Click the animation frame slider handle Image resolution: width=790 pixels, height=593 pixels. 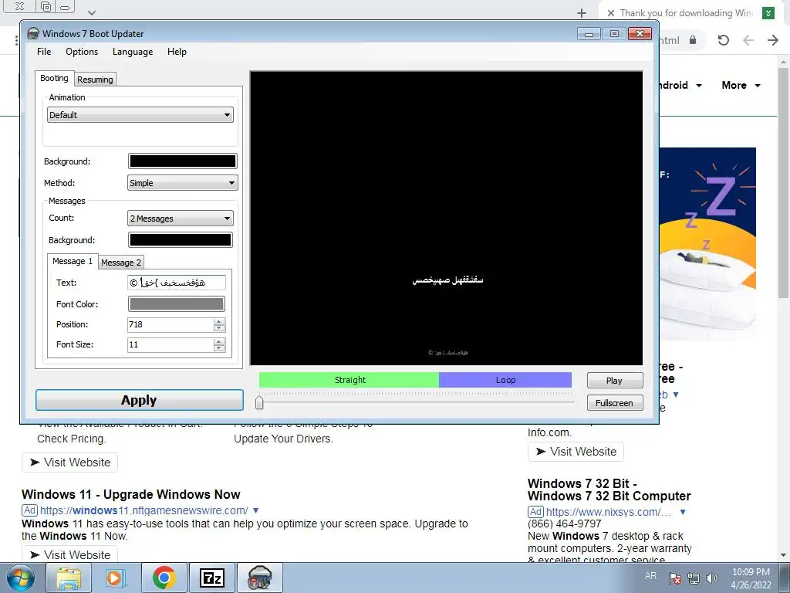[x=259, y=402]
